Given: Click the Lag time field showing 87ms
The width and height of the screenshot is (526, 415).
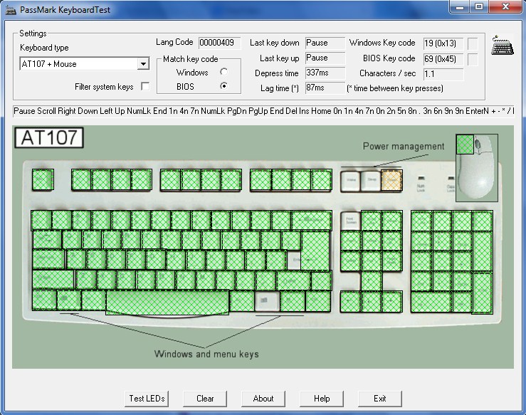Looking at the screenshot, I should tap(325, 88).
